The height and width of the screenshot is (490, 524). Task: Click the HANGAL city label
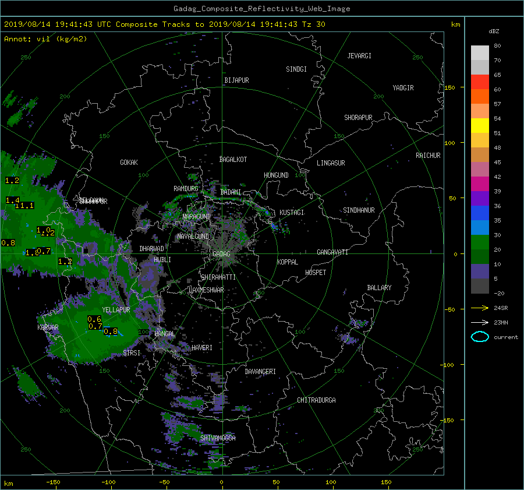pos(165,334)
